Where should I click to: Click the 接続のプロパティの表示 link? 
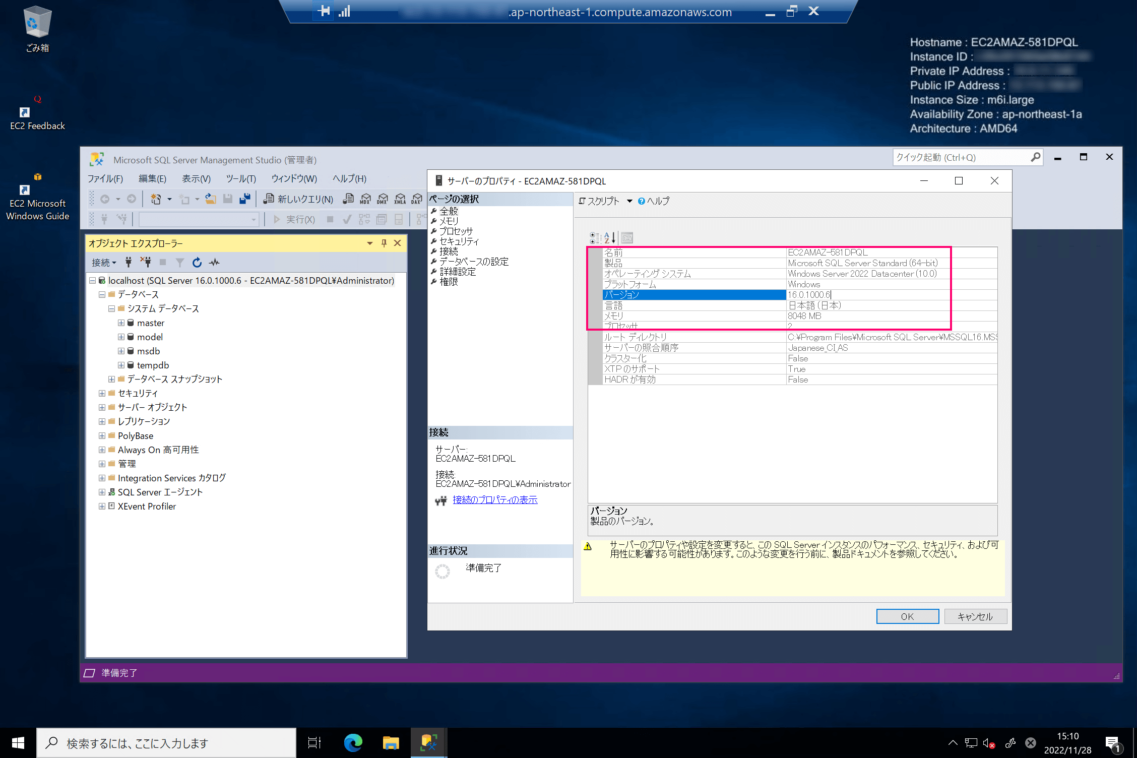click(494, 500)
